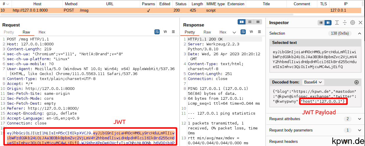The height and width of the screenshot is (146, 365).
Task: Switch Response view to Pretty tab
Action: 190,32
